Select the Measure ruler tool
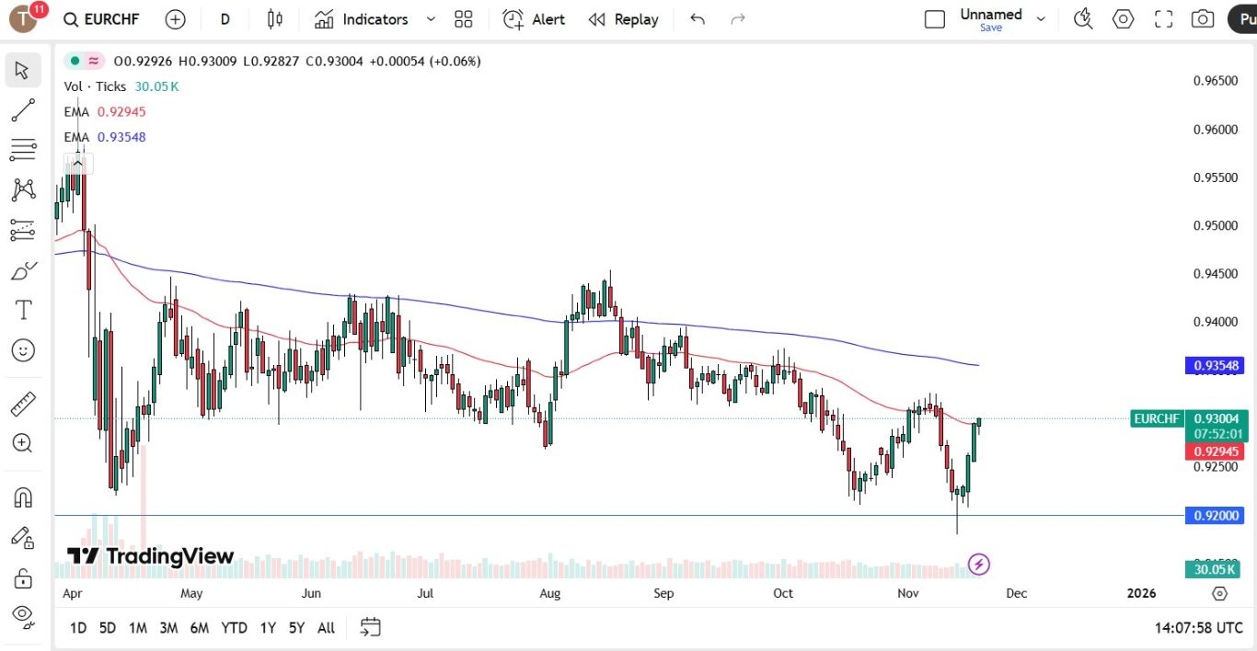The width and height of the screenshot is (1257, 651). pos(23,404)
